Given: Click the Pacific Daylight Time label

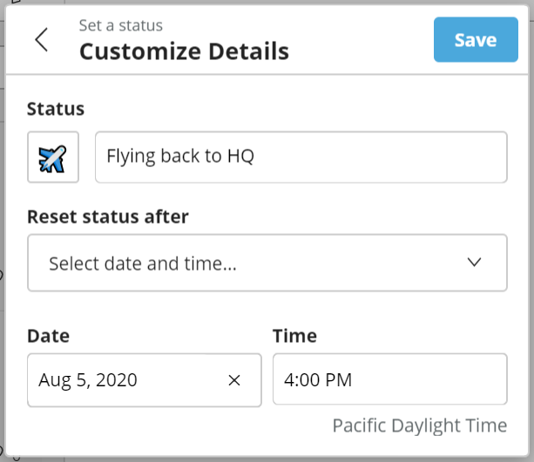Looking at the screenshot, I should pyautogui.click(x=419, y=425).
